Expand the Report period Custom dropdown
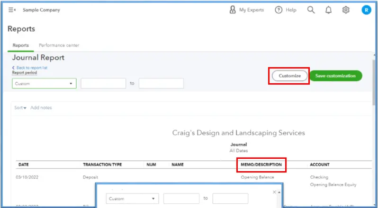 click(44, 84)
